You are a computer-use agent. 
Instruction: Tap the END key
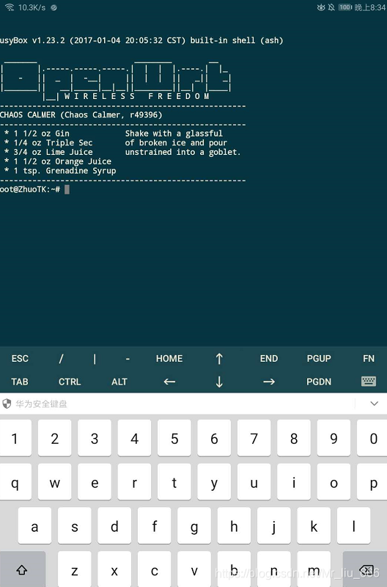[x=269, y=359]
